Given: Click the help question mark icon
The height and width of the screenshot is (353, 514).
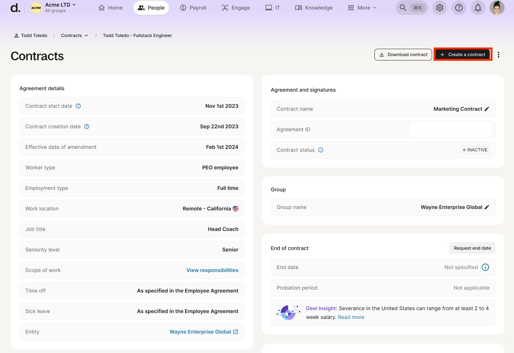Looking at the screenshot, I should (459, 8).
